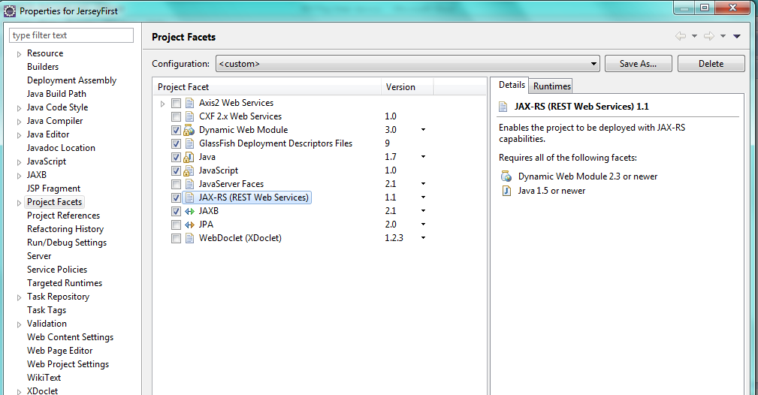Select the Details tab
The image size is (758, 395).
pyautogui.click(x=512, y=85)
